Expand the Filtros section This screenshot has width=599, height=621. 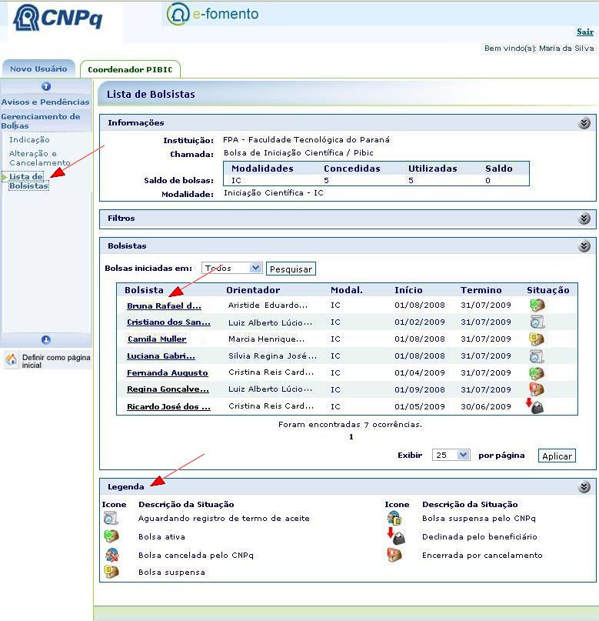click(584, 219)
